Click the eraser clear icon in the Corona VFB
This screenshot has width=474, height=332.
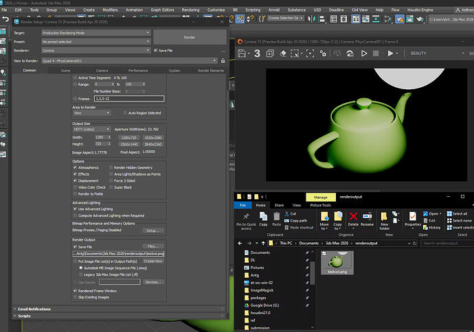coord(282,54)
